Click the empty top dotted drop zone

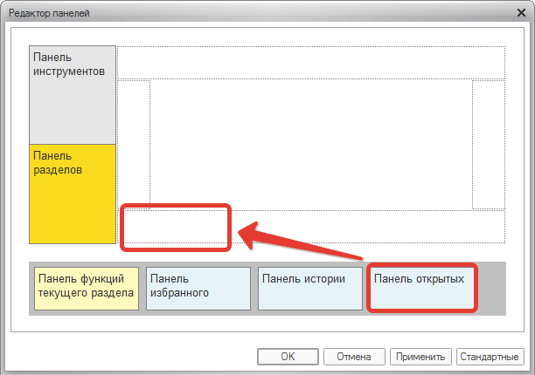click(x=310, y=63)
